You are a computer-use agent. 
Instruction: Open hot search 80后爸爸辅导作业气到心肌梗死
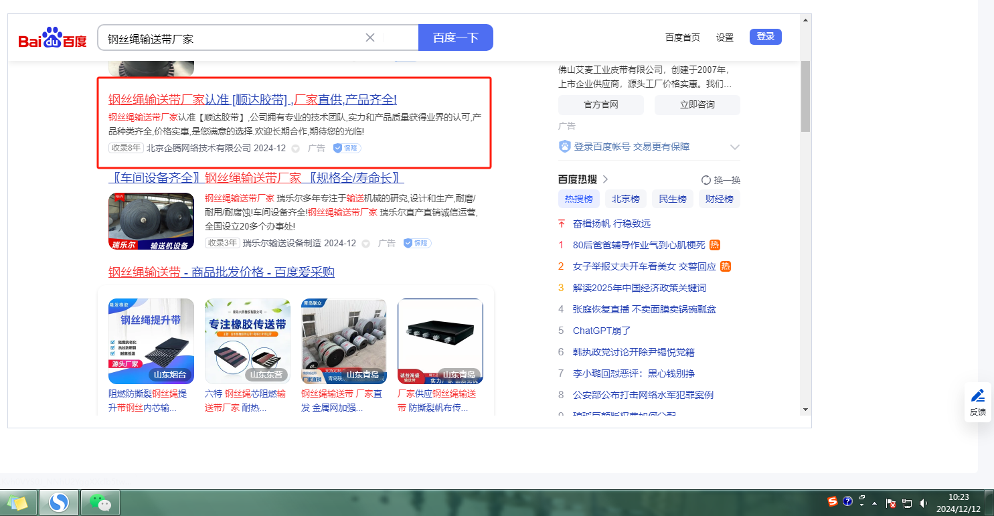click(639, 245)
